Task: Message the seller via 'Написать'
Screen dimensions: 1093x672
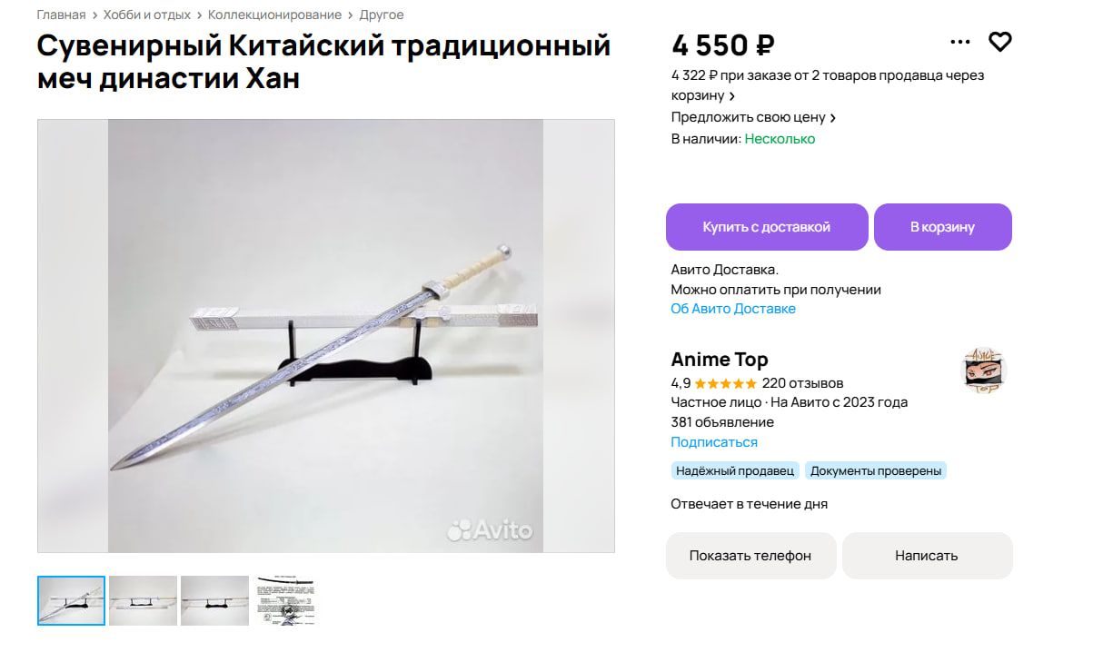Action: (927, 556)
